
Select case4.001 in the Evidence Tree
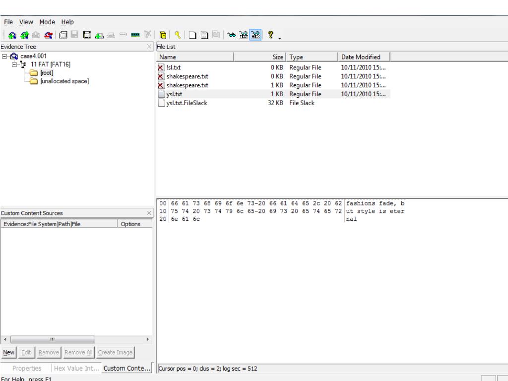tap(33, 56)
